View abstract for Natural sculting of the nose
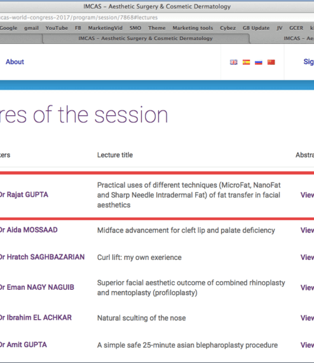Viewport: 314px width, 363px height. (x=307, y=318)
